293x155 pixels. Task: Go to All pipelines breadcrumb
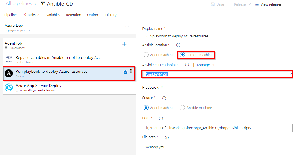(x=19, y=4)
